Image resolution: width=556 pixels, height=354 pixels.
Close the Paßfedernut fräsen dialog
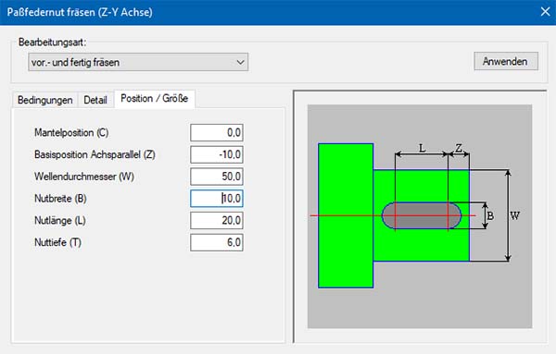[546, 12]
